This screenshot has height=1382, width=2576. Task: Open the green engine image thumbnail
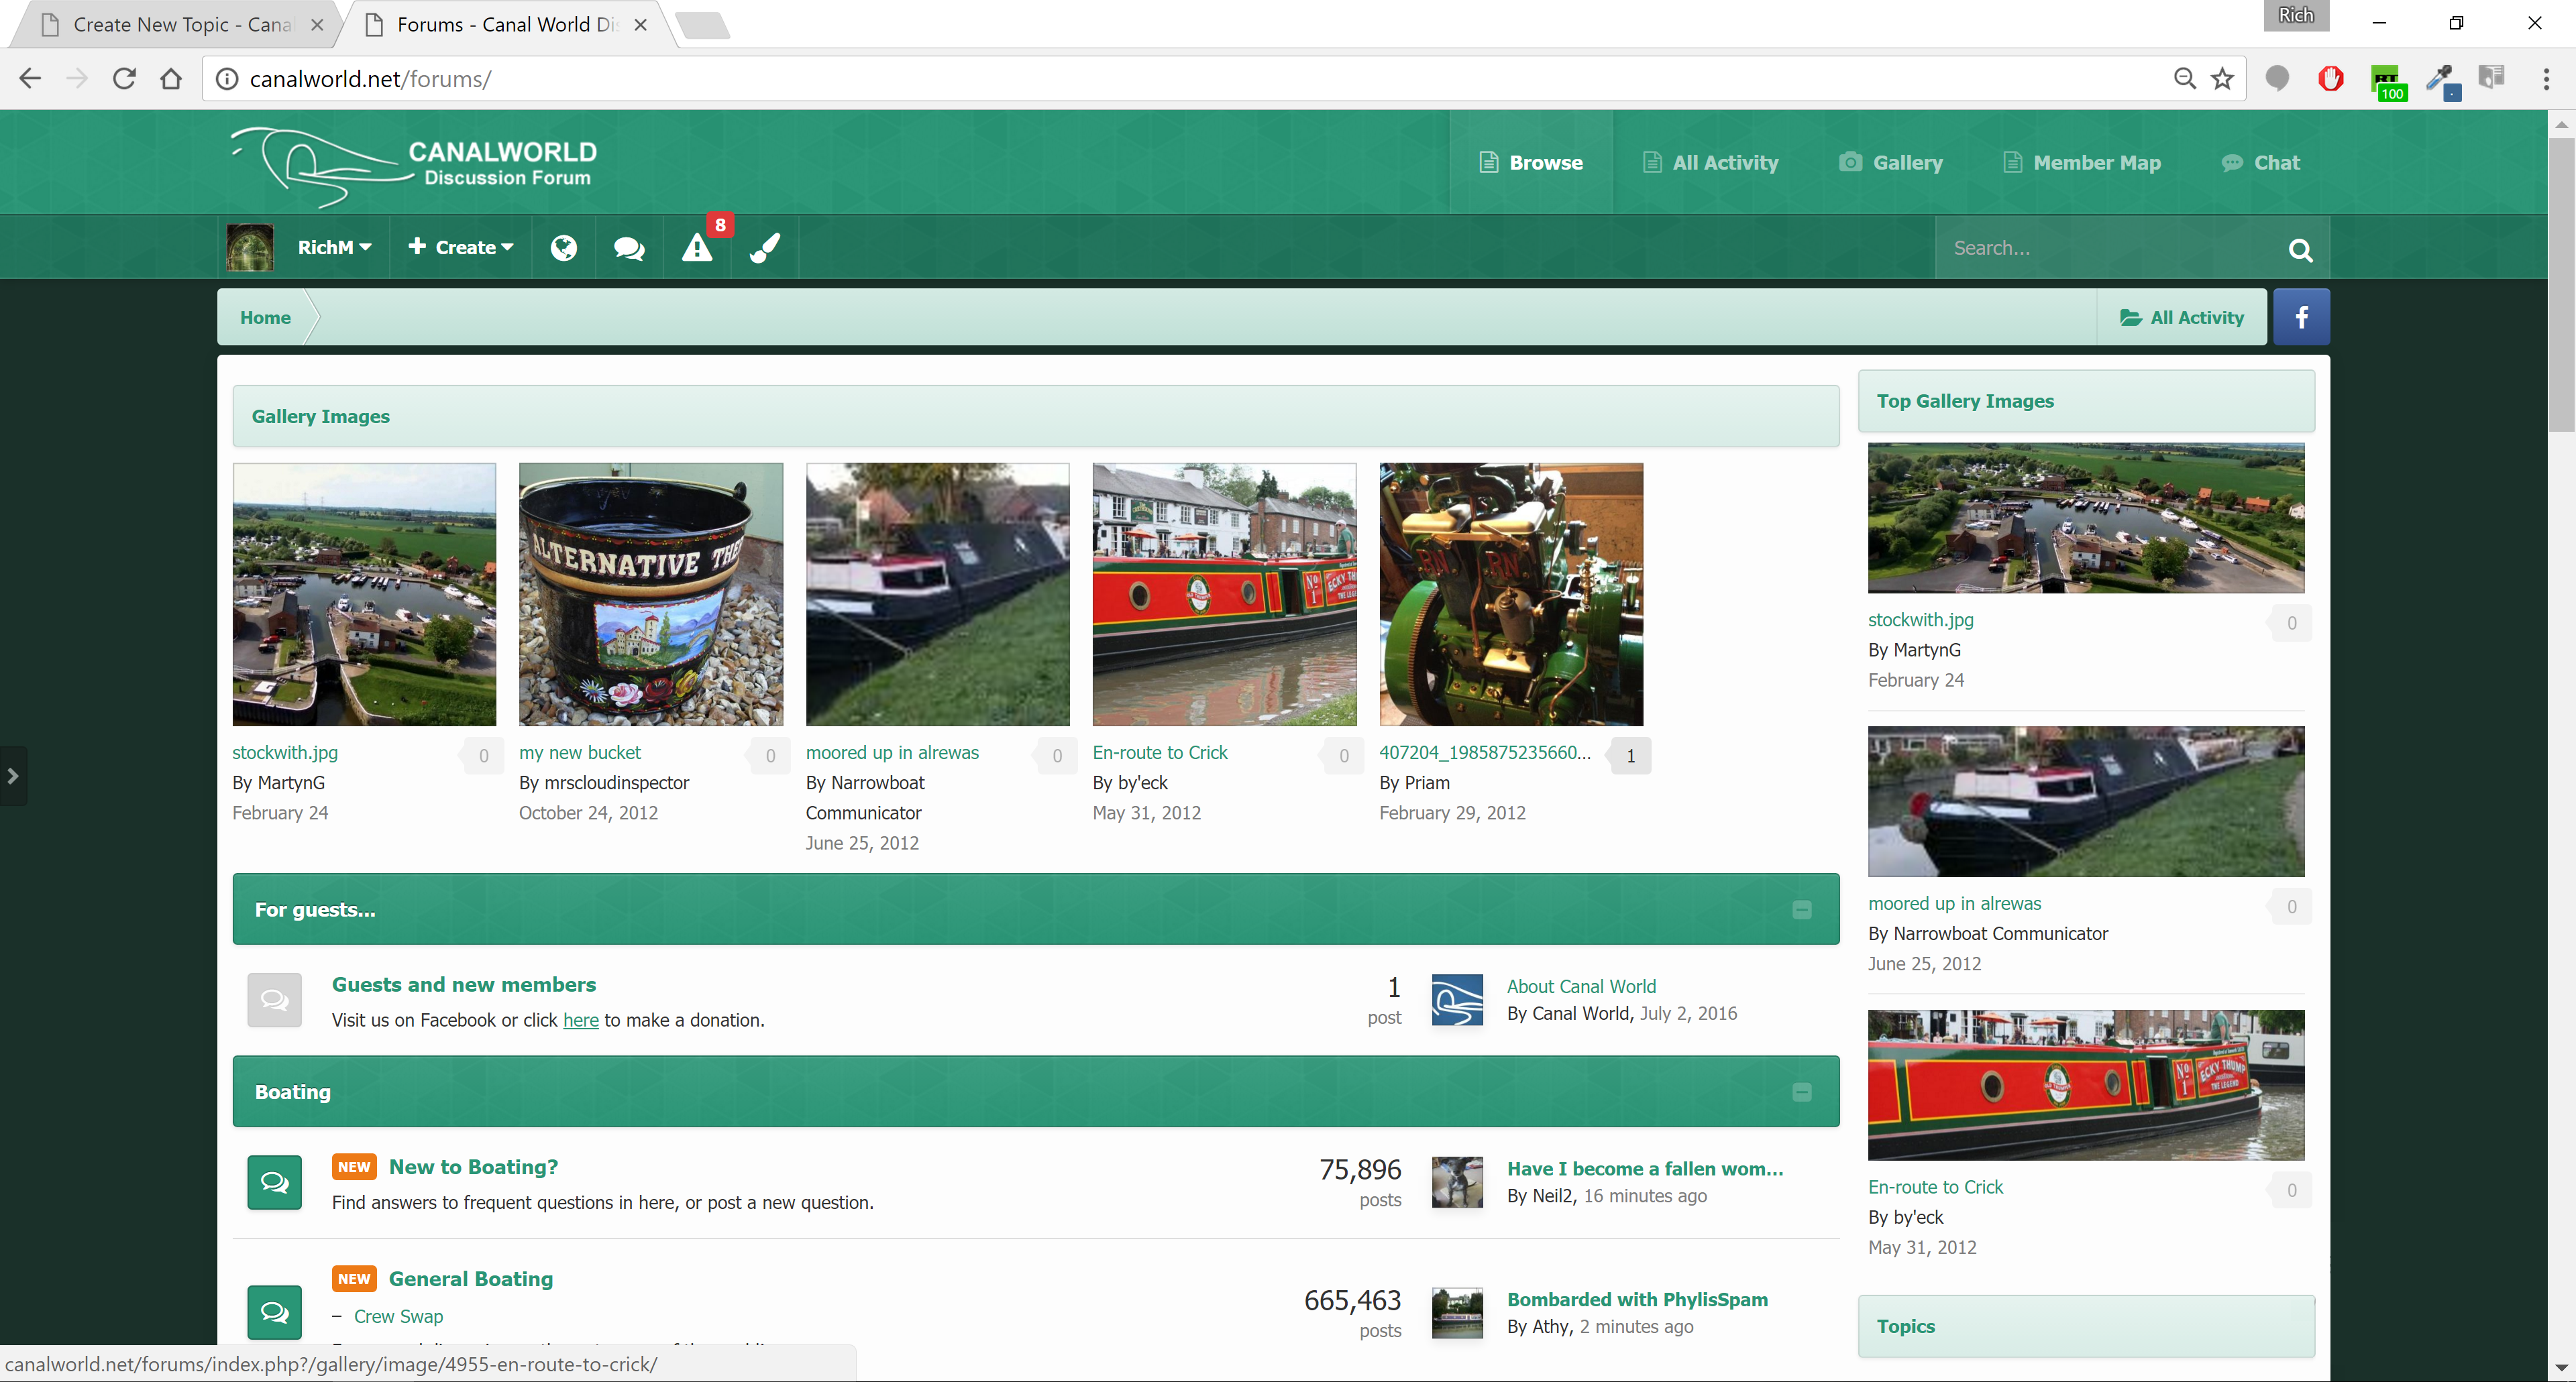tap(1511, 593)
